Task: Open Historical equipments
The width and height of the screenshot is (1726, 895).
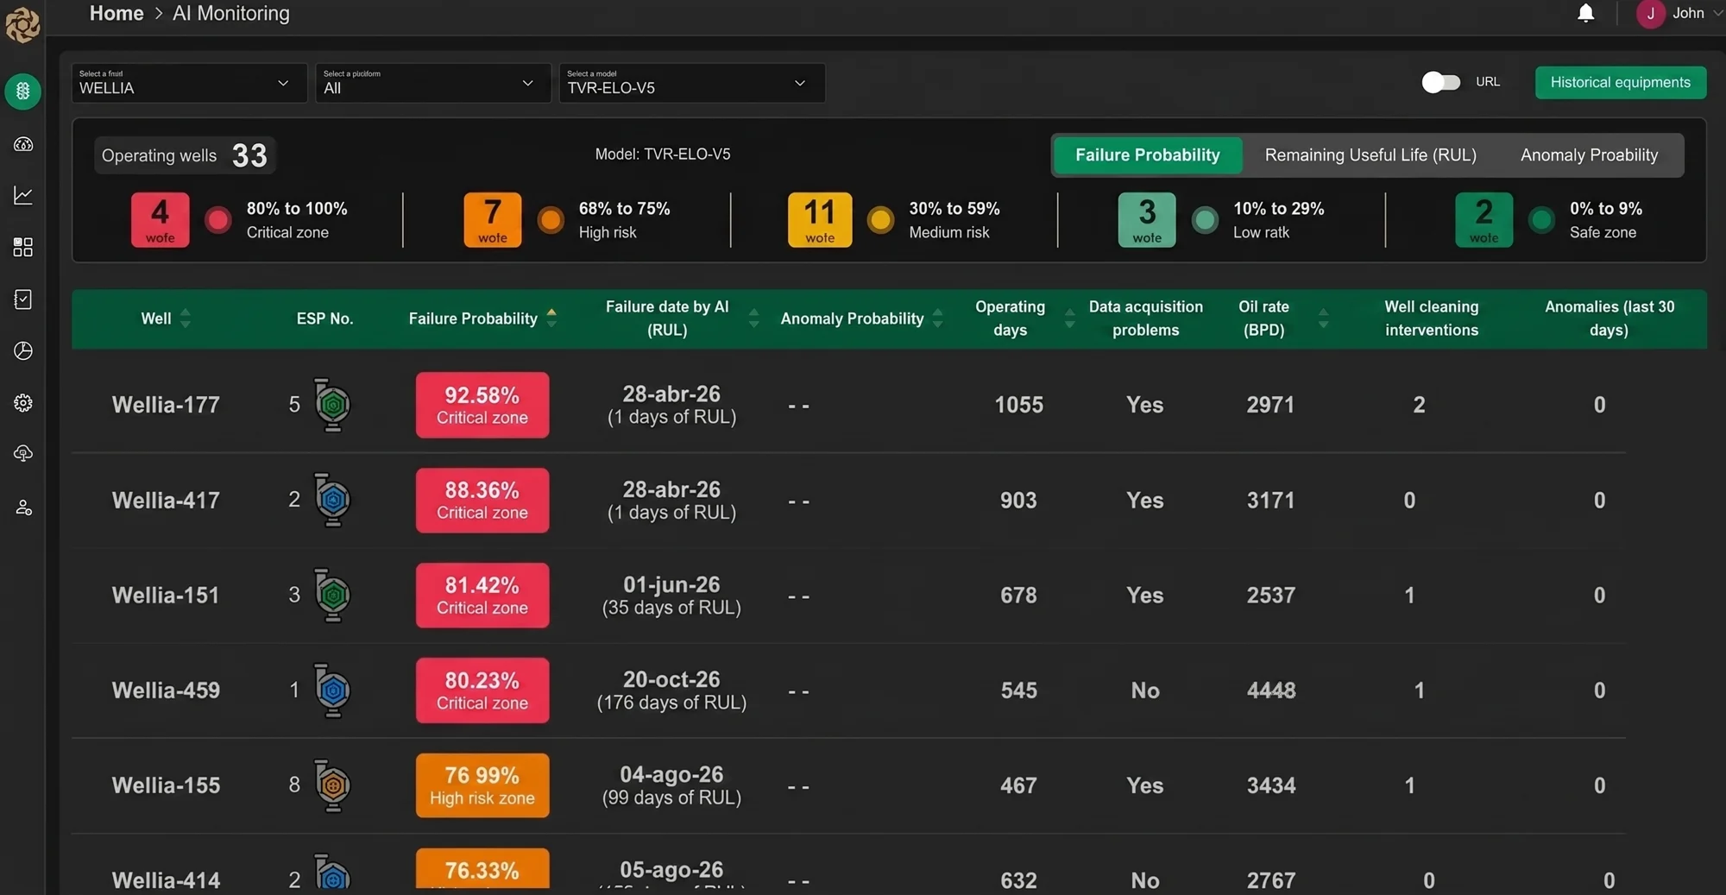Action: pos(1620,83)
